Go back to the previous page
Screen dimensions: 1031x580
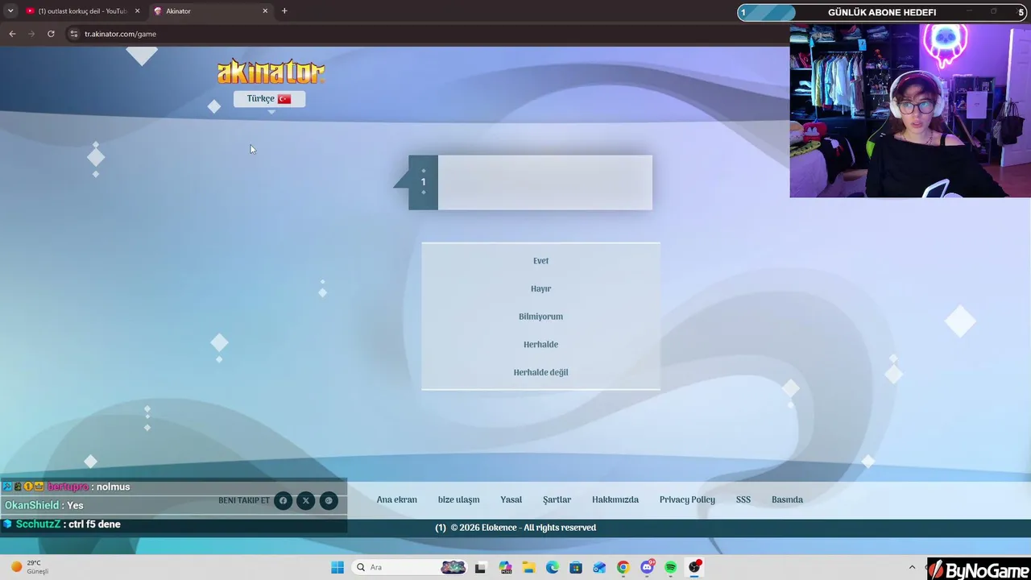pyautogui.click(x=12, y=34)
